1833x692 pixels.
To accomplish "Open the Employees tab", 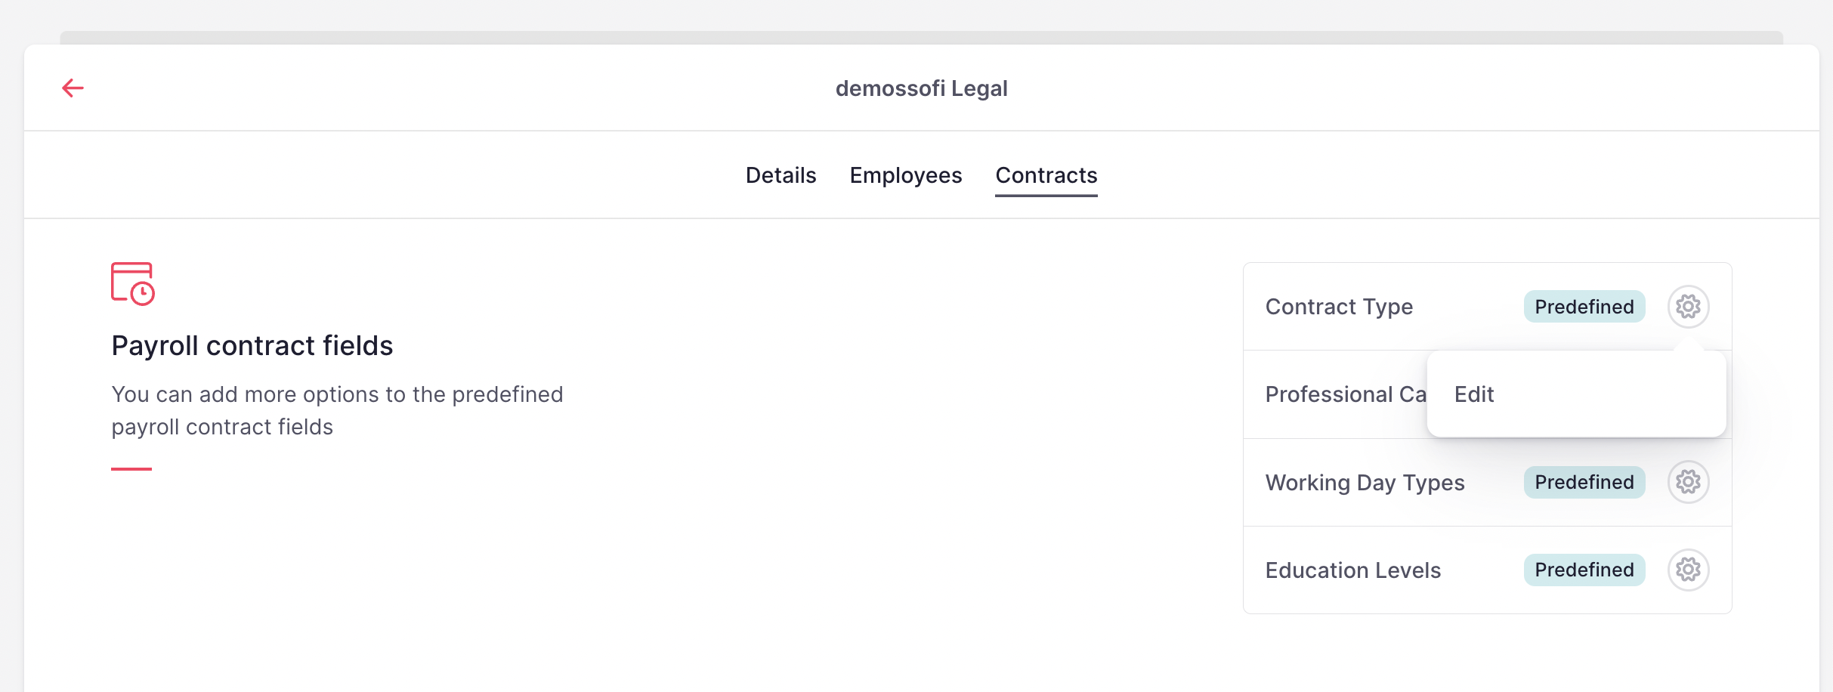I will click(x=905, y=175).
